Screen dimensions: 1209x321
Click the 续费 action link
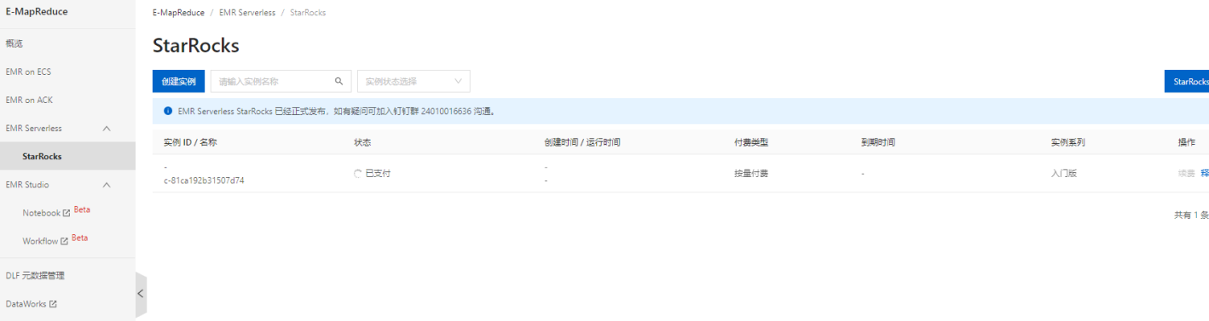tap(1186, 174)
